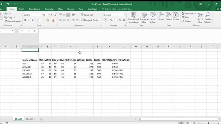Apply the red Font Color A
Image resolution: width=221 pixels, height=124 pixels.
coord(53,20)
